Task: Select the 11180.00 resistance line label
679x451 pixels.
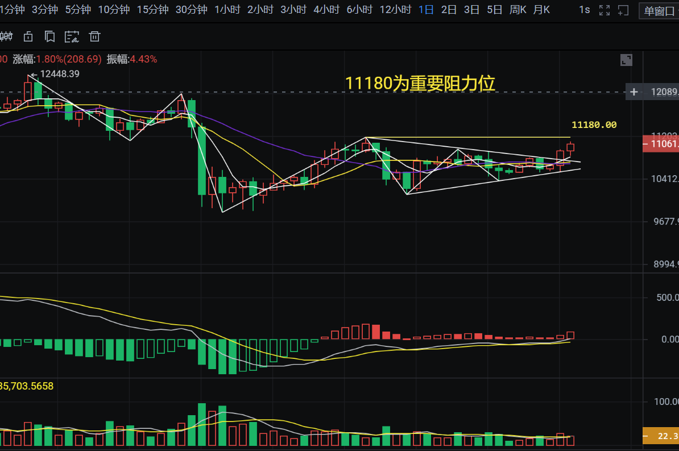Action: 594,125
